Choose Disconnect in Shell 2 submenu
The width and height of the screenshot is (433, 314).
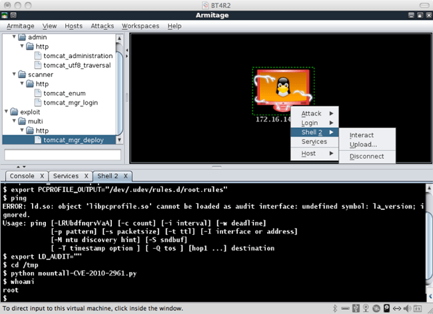pyautogui.click(x=367, y=157)
